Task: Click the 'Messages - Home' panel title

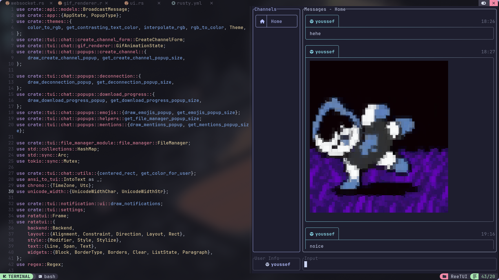Action: [325, 9]
